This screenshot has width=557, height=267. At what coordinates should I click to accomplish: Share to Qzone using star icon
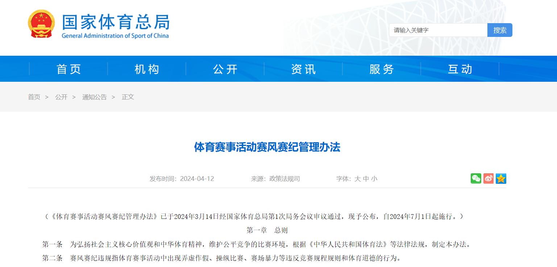(x=501, y=178)
